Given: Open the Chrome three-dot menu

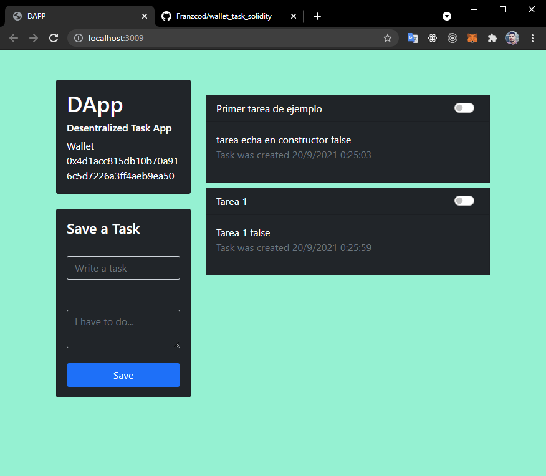Looking at the screenshot, I should pyautogui.click(x=533, y=38).
